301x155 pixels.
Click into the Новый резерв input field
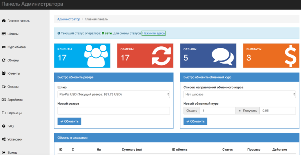click(x=114, y=111)
